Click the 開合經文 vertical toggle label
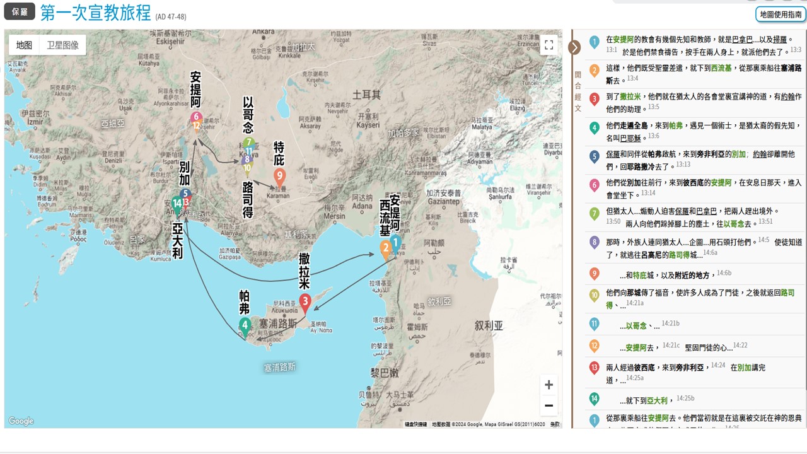 click(578, 91)
